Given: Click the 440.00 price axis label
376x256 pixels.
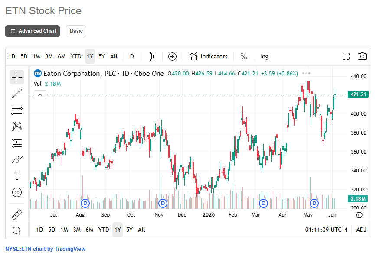Looking at the screenshot, I should (x=359, y=76).
